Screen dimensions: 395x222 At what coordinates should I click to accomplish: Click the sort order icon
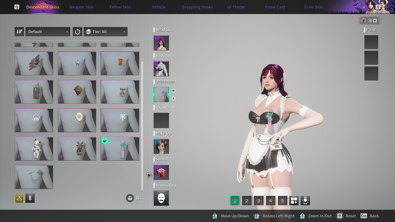tap(19, 32)
